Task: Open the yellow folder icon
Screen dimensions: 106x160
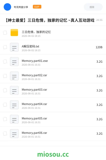Action: (x=14, y=33)
